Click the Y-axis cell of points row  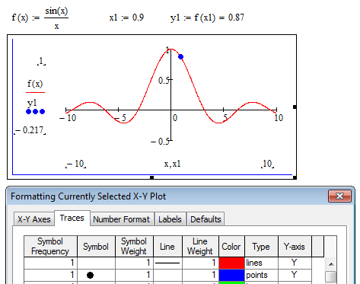(x=295, y=275)
